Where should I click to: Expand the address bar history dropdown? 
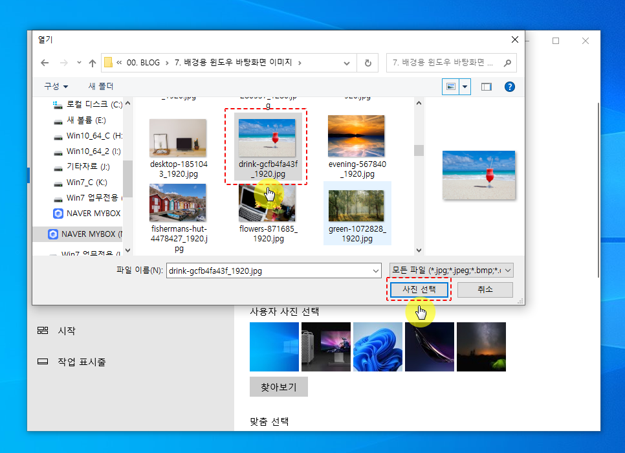tap(346, 63)
